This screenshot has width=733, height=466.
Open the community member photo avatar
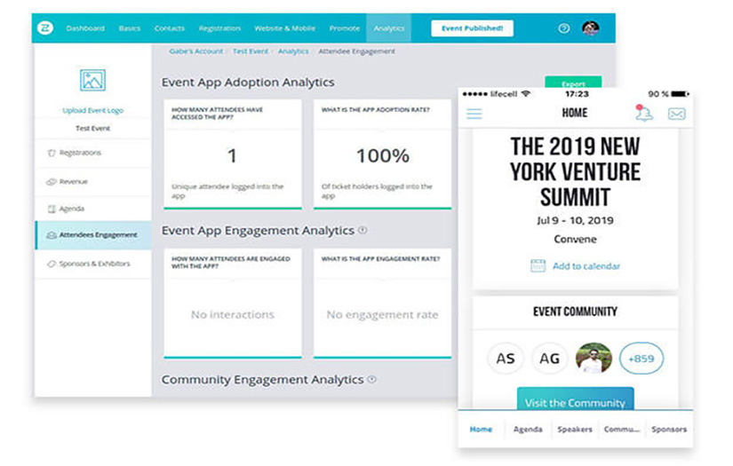[594, 359]
